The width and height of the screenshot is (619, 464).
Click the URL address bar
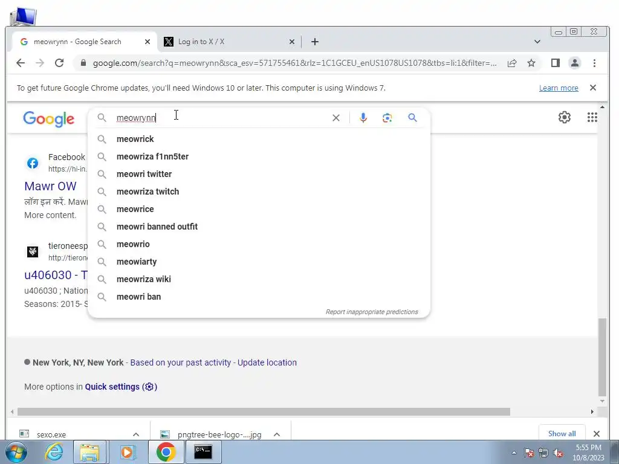click(294, 63)
